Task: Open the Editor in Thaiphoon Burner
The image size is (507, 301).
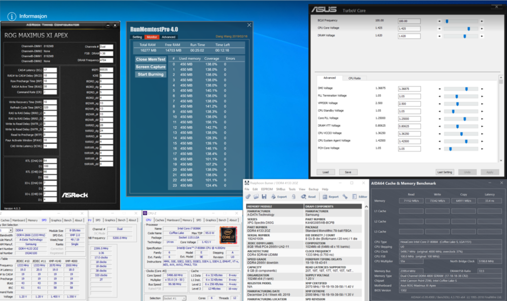Action: coord(359,197)
